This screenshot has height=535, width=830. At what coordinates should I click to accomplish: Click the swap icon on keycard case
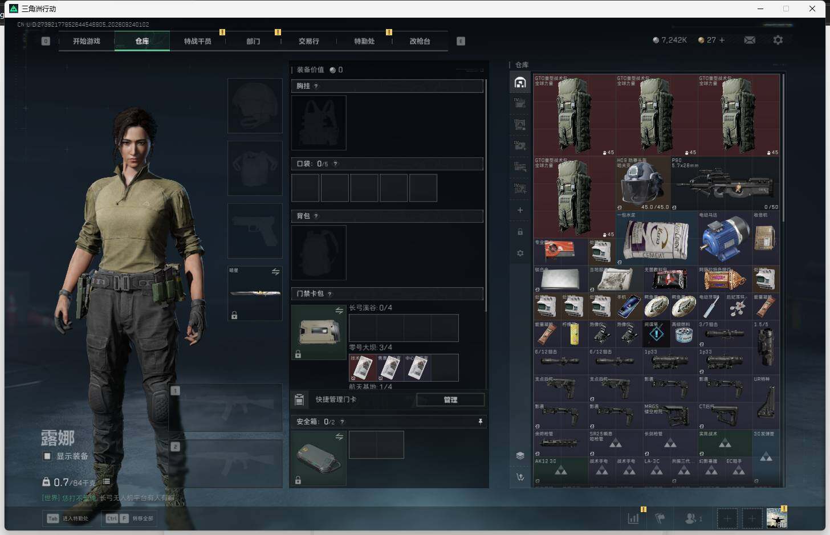[339, 311]
